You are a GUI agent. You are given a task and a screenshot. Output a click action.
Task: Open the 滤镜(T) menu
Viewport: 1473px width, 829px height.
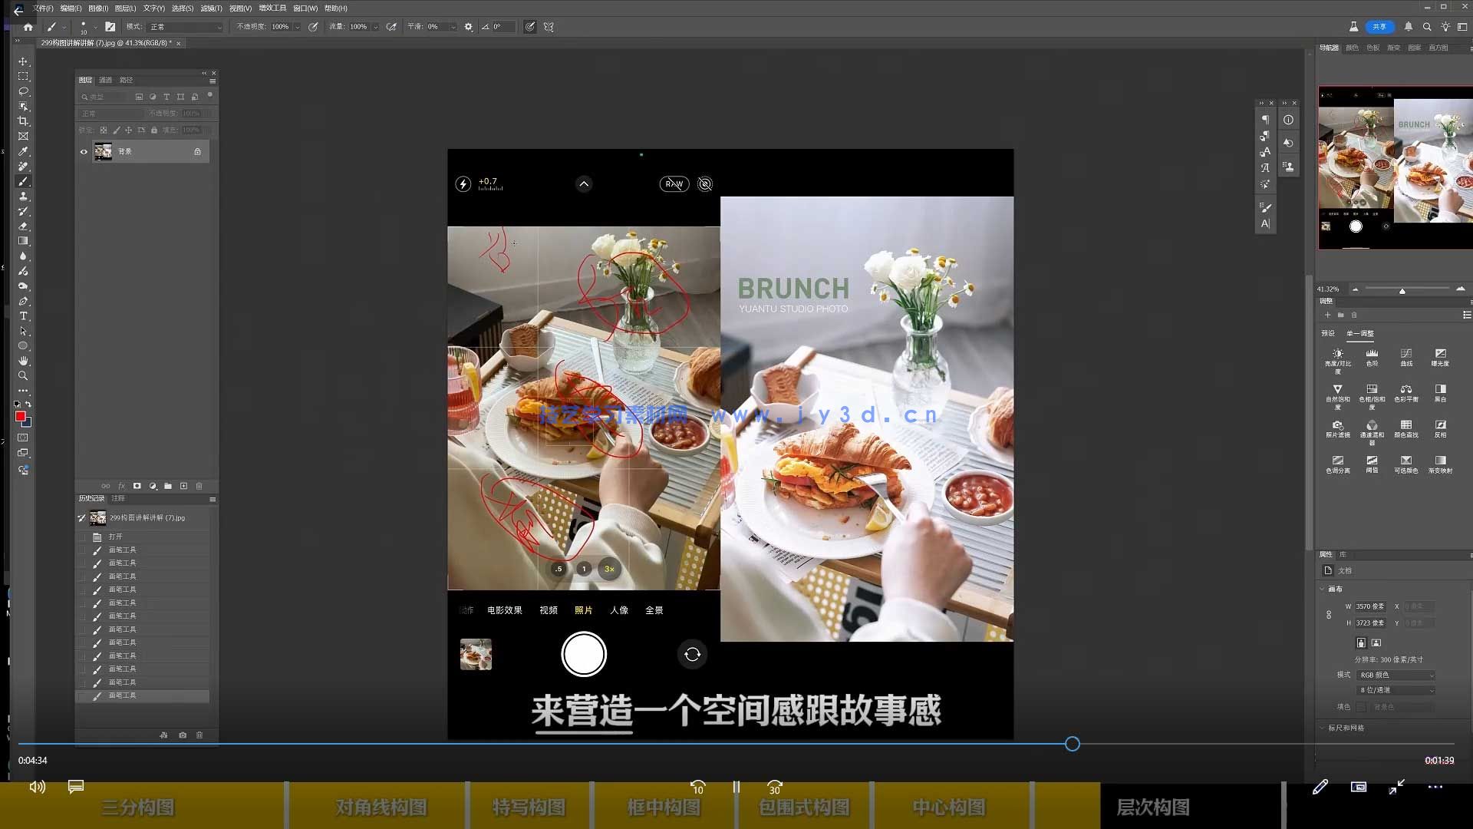(211, 8)
